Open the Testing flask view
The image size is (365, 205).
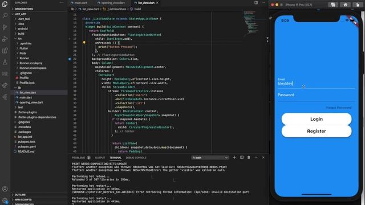point(5,62)
